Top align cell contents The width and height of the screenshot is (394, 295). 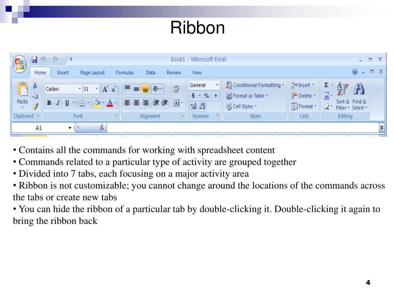point(127,89)
